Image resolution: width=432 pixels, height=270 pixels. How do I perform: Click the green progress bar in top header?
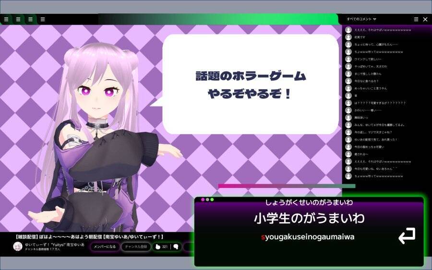[218, 19]
